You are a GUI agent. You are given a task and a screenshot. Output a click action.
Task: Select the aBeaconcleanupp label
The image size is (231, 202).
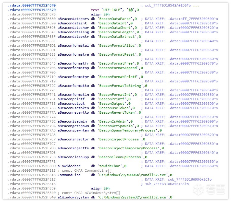click(x=73, y=157)
